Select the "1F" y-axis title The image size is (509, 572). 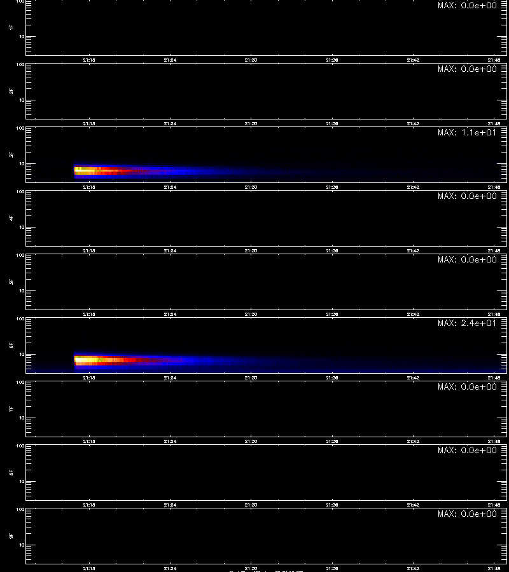pyautogui.click(x=11, y=27)
